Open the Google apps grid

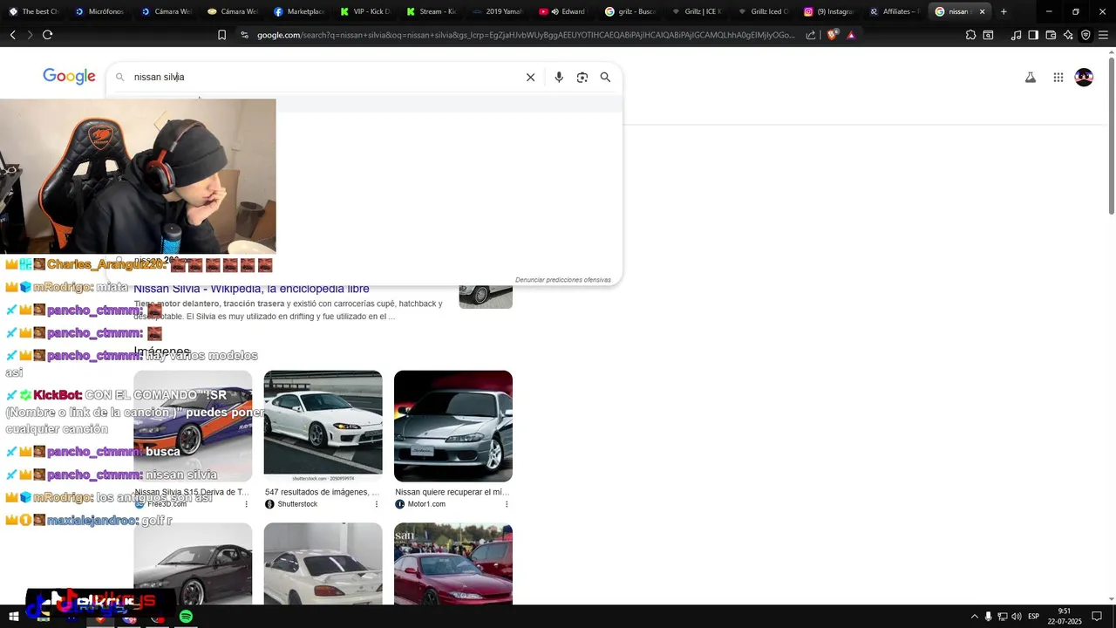click(1058, 77)
